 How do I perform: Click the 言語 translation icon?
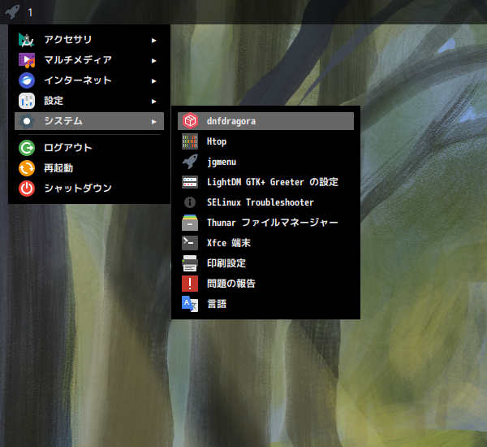[x=190, y=304]
